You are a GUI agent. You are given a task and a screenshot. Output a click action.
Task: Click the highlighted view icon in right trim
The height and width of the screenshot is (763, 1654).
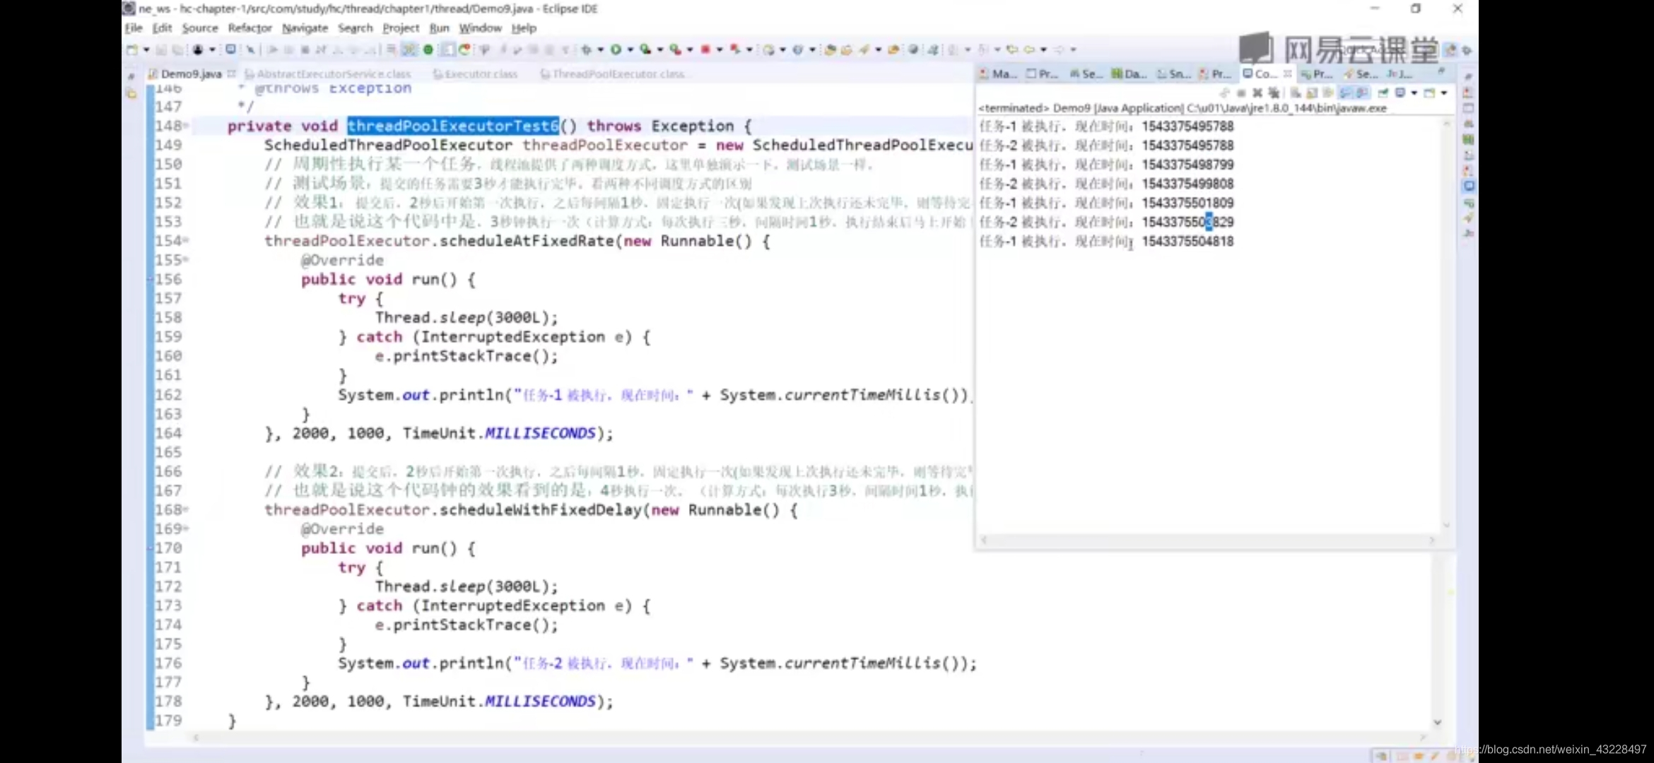[x=1469, y=187]
